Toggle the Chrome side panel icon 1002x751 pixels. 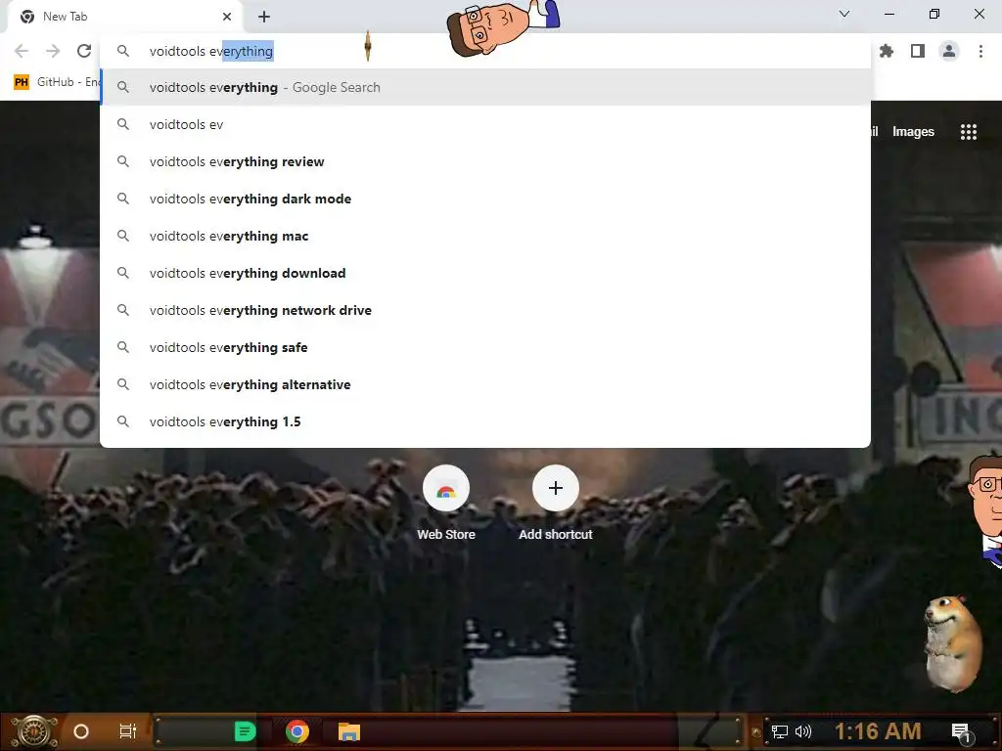coord(918,51)
